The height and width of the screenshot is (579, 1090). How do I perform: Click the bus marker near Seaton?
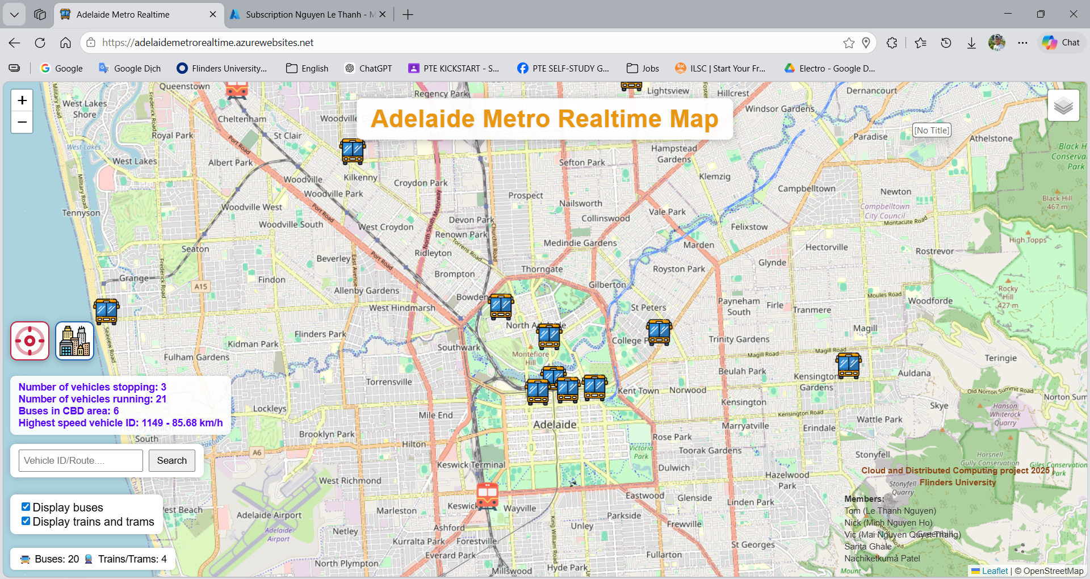(106, 311)
